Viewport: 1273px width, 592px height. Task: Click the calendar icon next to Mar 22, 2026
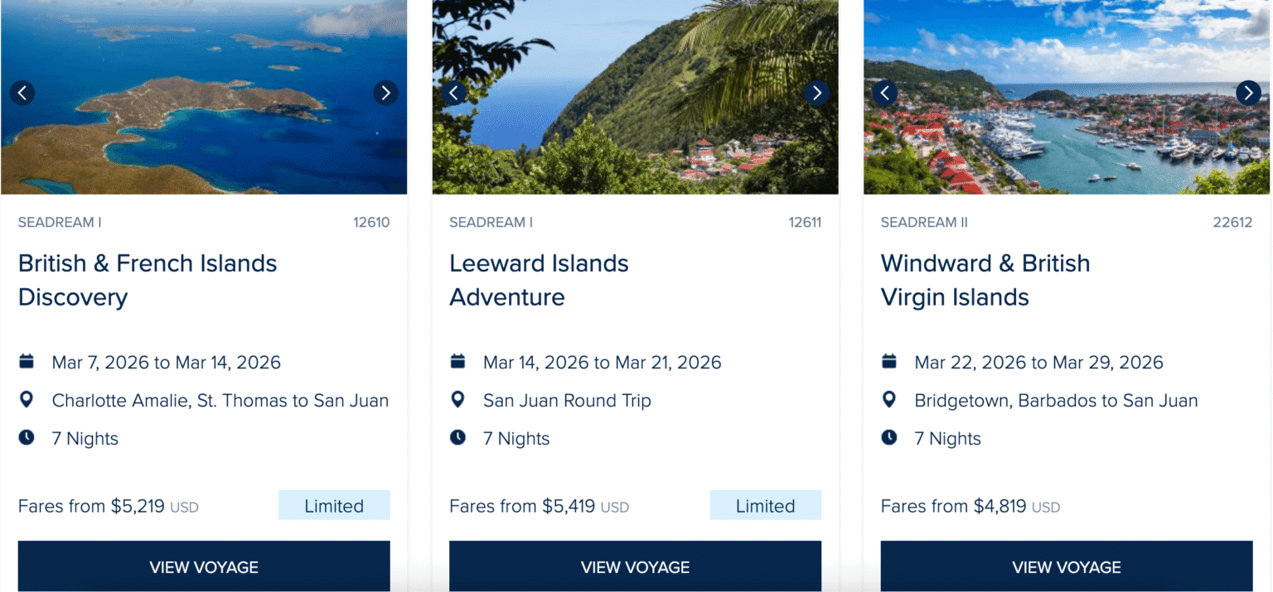888,361
